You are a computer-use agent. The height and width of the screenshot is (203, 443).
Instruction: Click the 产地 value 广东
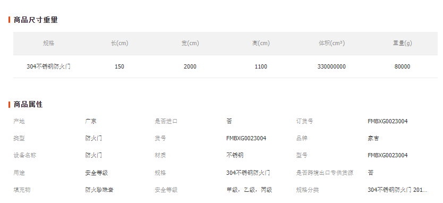point(91,121)
